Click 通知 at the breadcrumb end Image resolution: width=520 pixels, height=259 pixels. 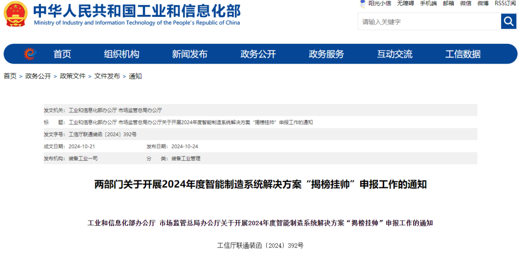pyautogui.click(x=135, y=76)
